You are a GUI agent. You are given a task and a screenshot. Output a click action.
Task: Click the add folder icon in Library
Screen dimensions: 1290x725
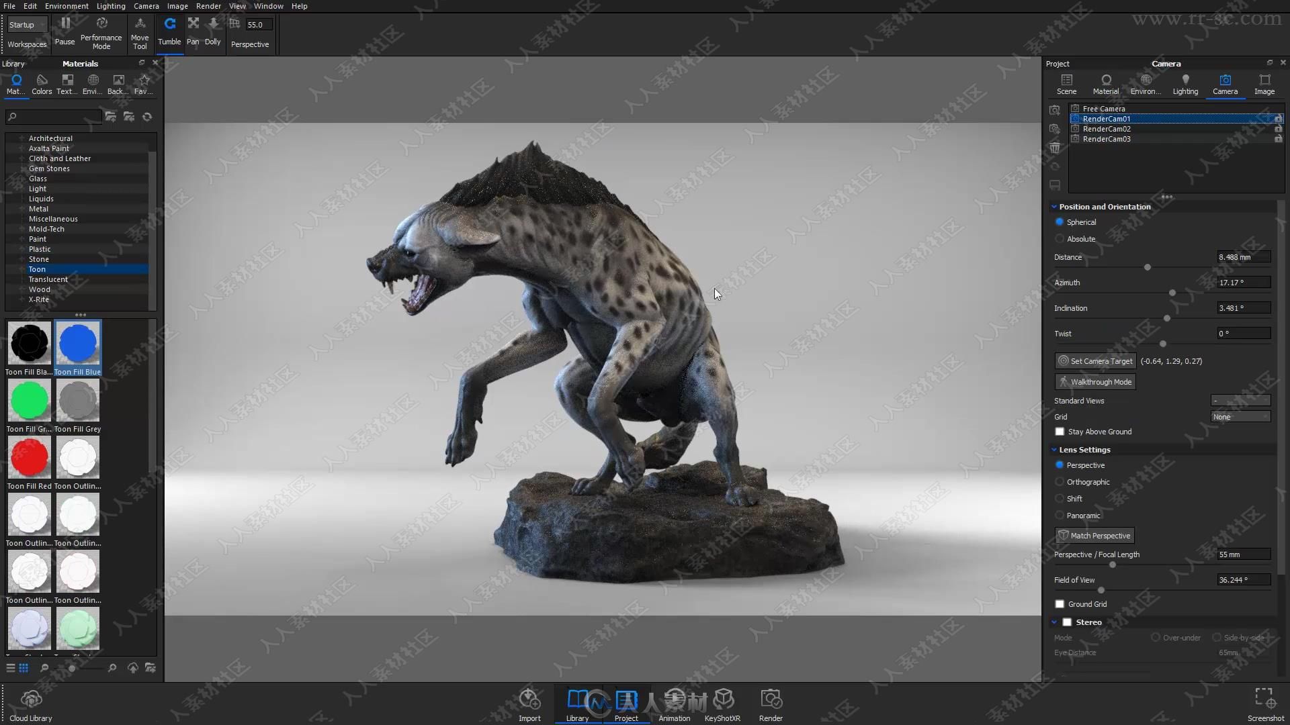coord(111,117)
